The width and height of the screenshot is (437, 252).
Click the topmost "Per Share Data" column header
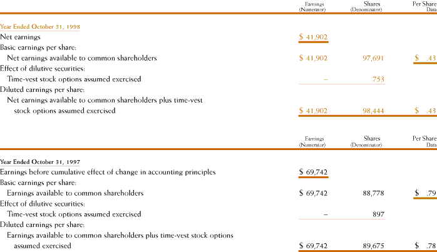(x=424, y=8)
